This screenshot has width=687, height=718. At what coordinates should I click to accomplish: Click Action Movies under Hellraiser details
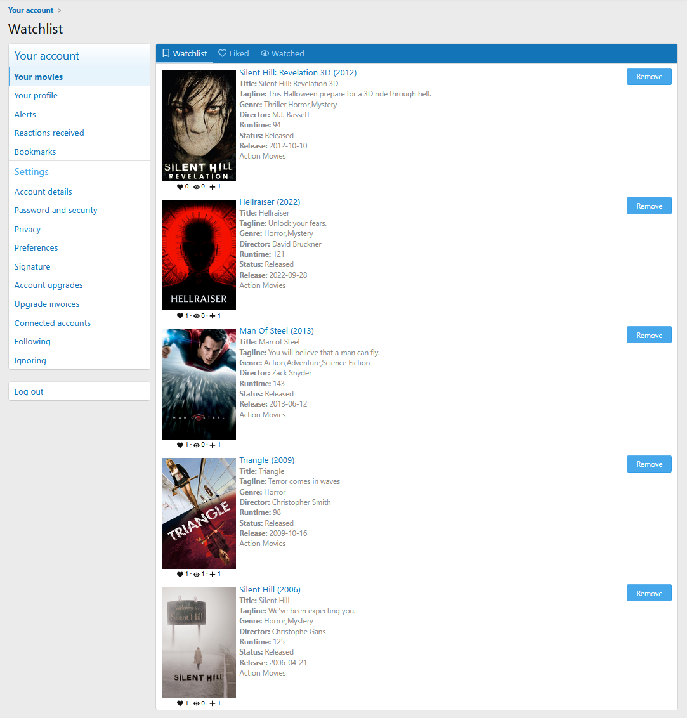pos(263,285)
